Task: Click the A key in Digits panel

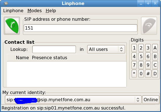Action: [x=155, y=48]
